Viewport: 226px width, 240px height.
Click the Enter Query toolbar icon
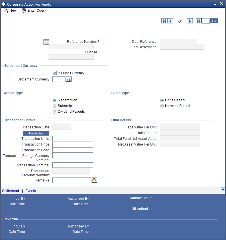pos(24,11)
